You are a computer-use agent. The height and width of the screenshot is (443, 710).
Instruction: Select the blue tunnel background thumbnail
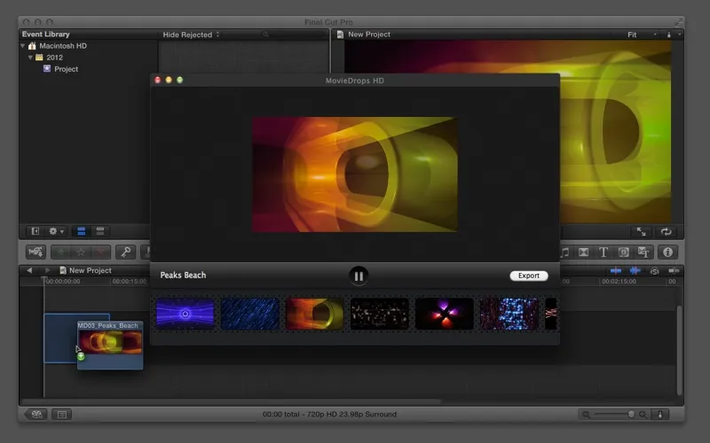click(x=185, y=314)
